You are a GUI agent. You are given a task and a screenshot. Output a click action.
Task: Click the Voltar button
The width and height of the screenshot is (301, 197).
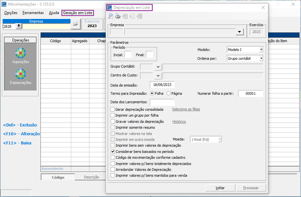click(x=220, y=188)
